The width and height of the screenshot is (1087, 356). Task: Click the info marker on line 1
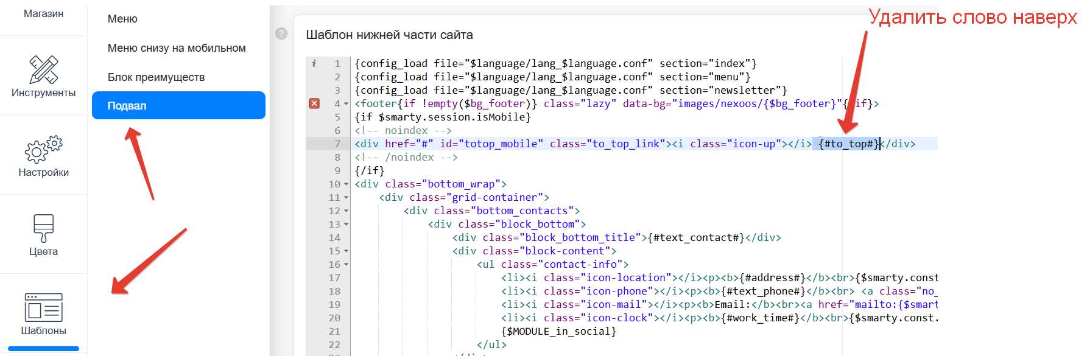pos(314,63)
